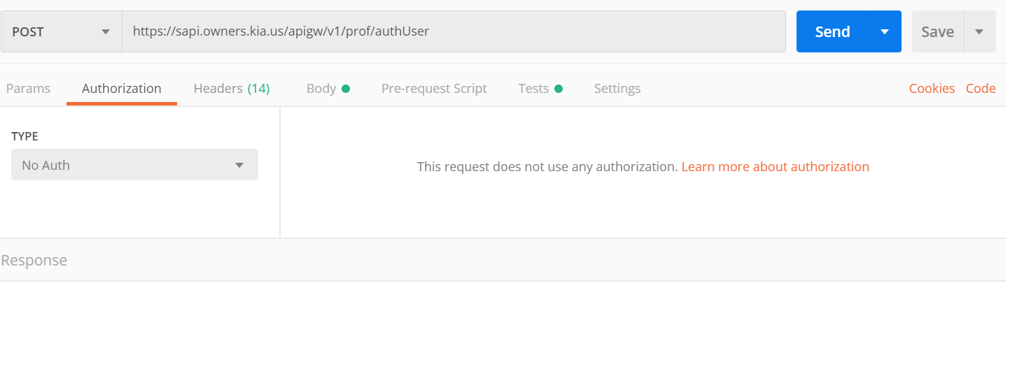Send the request with the Send button

pyautogui.click(x=832, y=31)
